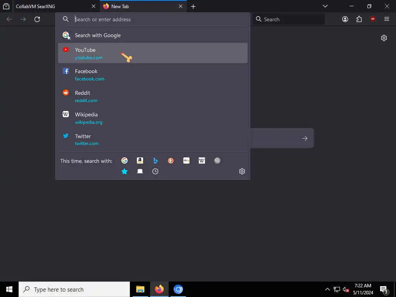Click the Type here to search box

74,289
